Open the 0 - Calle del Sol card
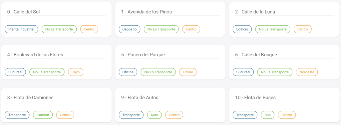This screenshot has height=125, width=341. [56, 19]
